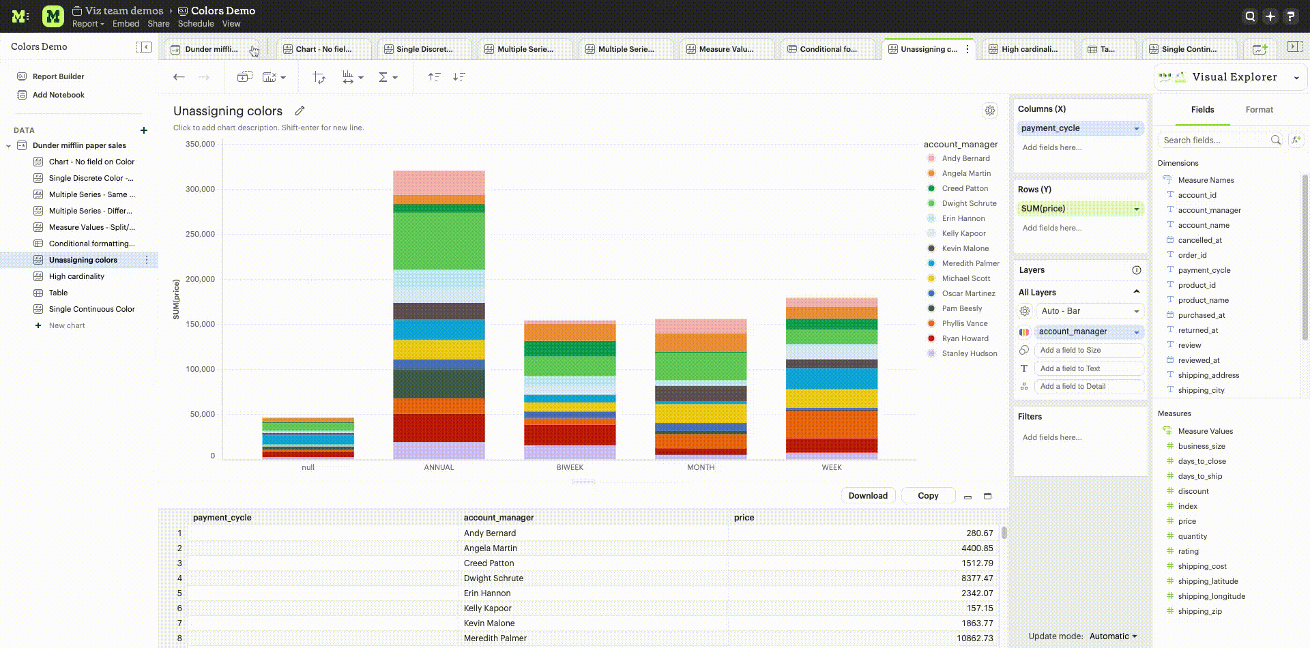Viewport: 1310px width, 648px height.
Task: Open the layer settings gear icon
Action: coord(1024,311)
